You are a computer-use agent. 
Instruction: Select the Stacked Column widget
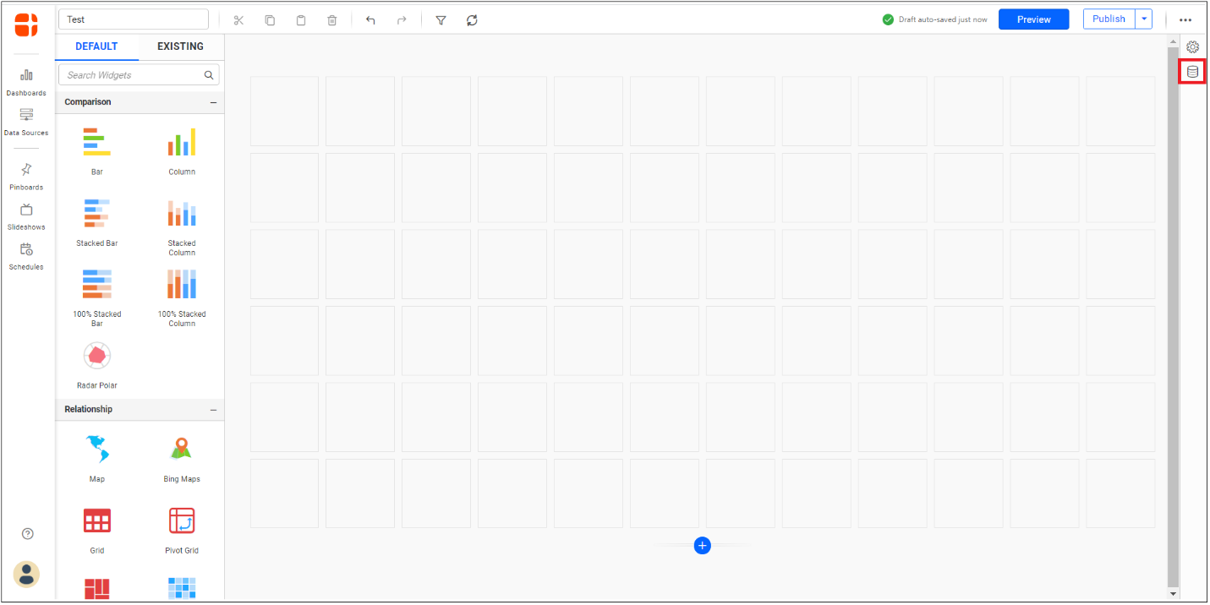182,226
